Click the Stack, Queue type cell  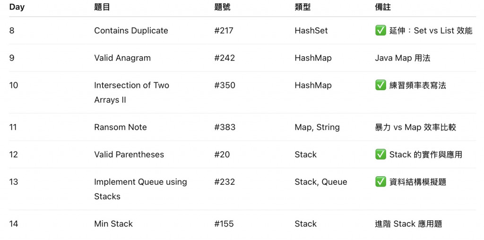(x=321, y=182)
